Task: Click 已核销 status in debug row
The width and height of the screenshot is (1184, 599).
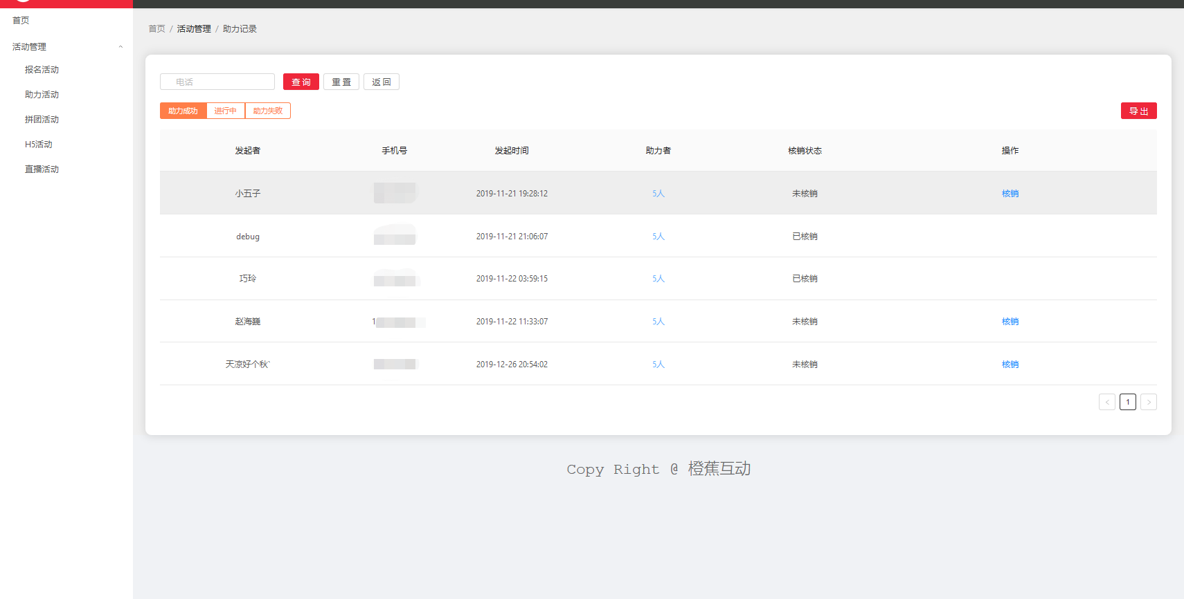Action: coord(805,237)
